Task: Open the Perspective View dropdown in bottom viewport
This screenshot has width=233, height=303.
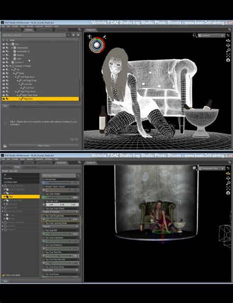Action: [211, 168]
